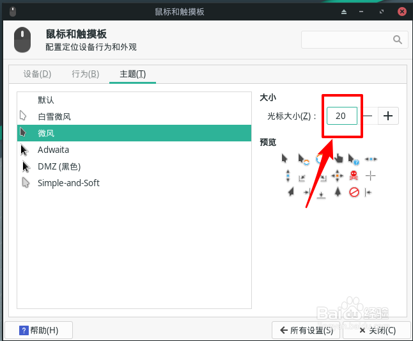Click the horizontal resize preview cursor

tap(371, 159)
